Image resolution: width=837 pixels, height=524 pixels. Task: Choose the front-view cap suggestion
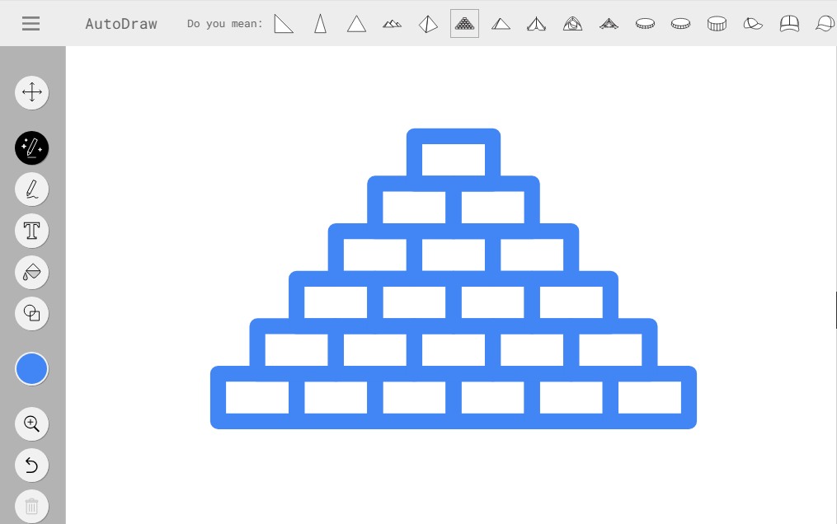(x=789, y=24)
